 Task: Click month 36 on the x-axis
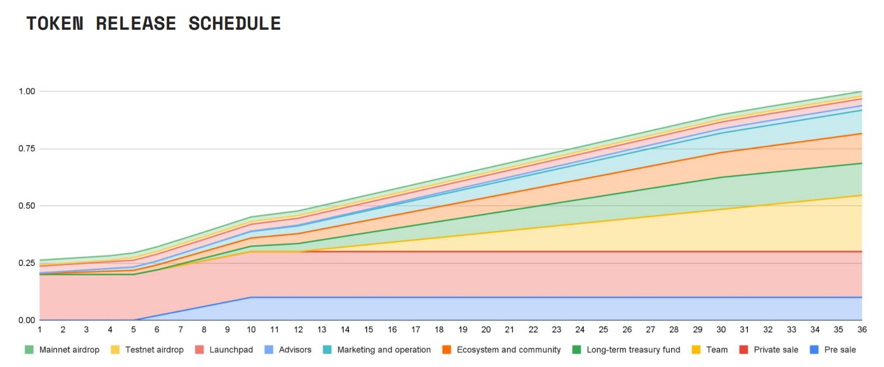click(862, 330)
